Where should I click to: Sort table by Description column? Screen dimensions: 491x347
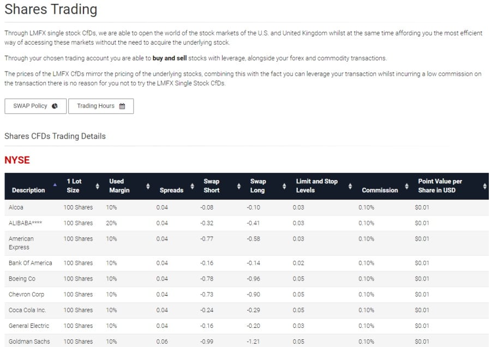pyautogui.click(x=55, y=185)
